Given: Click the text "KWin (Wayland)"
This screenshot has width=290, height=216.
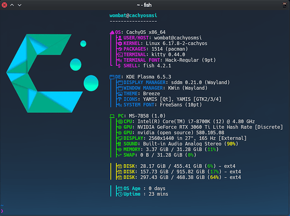Looking at the screenshot, I should [188, 88].
